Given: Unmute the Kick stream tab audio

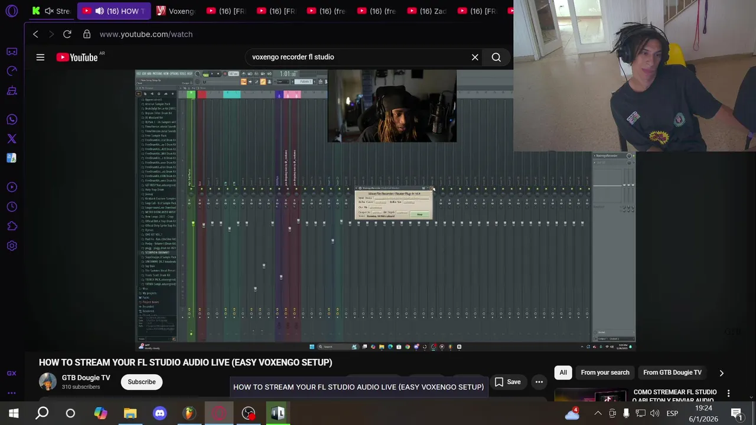Looking at the screenshot, I should [49, 11].
